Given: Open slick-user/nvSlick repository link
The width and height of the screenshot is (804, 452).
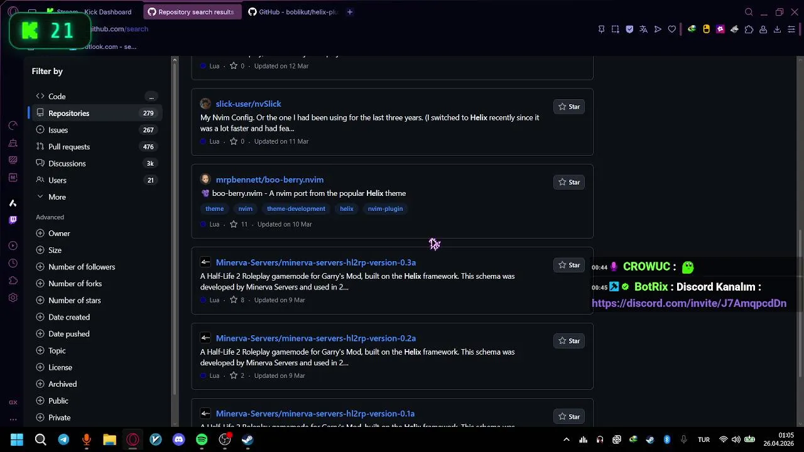Looking at the screenshot, I should click(x=248, y=104).
